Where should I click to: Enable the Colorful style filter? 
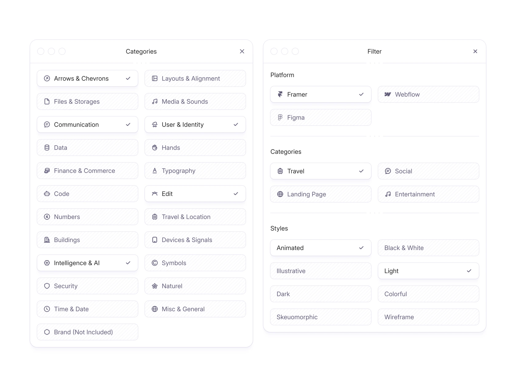pyautogui.click(x=428, y=294)
